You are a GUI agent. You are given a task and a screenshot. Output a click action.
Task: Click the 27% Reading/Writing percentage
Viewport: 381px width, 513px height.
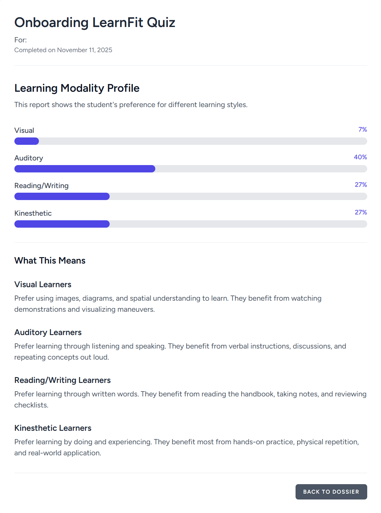(360, 184)
